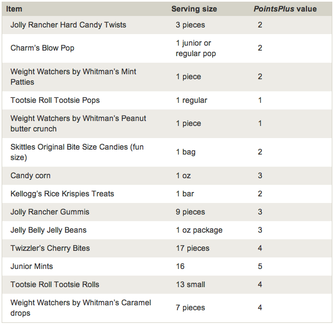Select Tootsie Roll Tootsie Rolls entry
Image resolution: width=334 pixels, height=324 pixels.
55,284
